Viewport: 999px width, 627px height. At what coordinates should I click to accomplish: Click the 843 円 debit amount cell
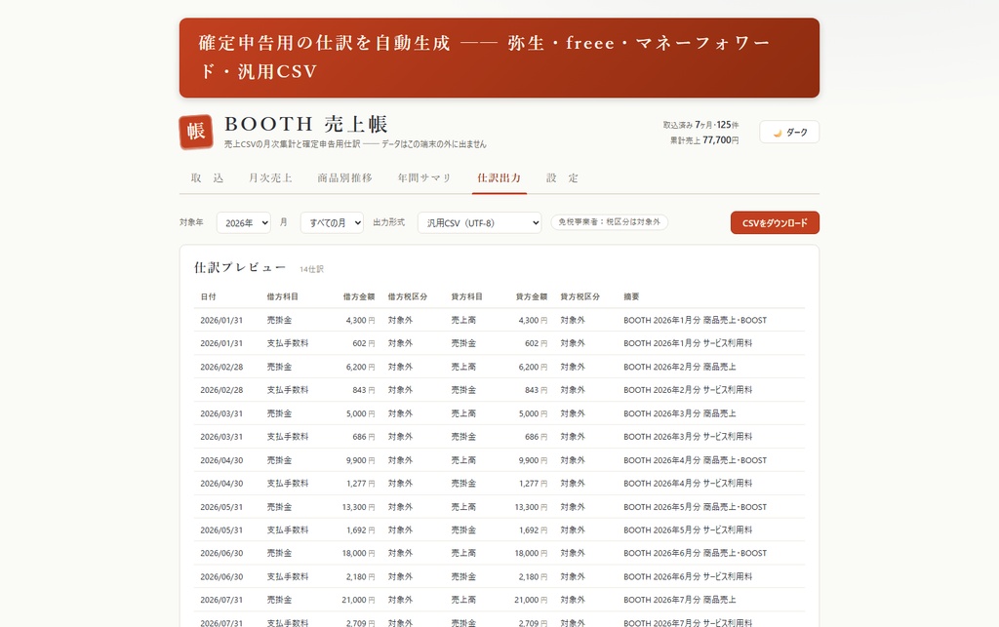click(x=363, y=390)
